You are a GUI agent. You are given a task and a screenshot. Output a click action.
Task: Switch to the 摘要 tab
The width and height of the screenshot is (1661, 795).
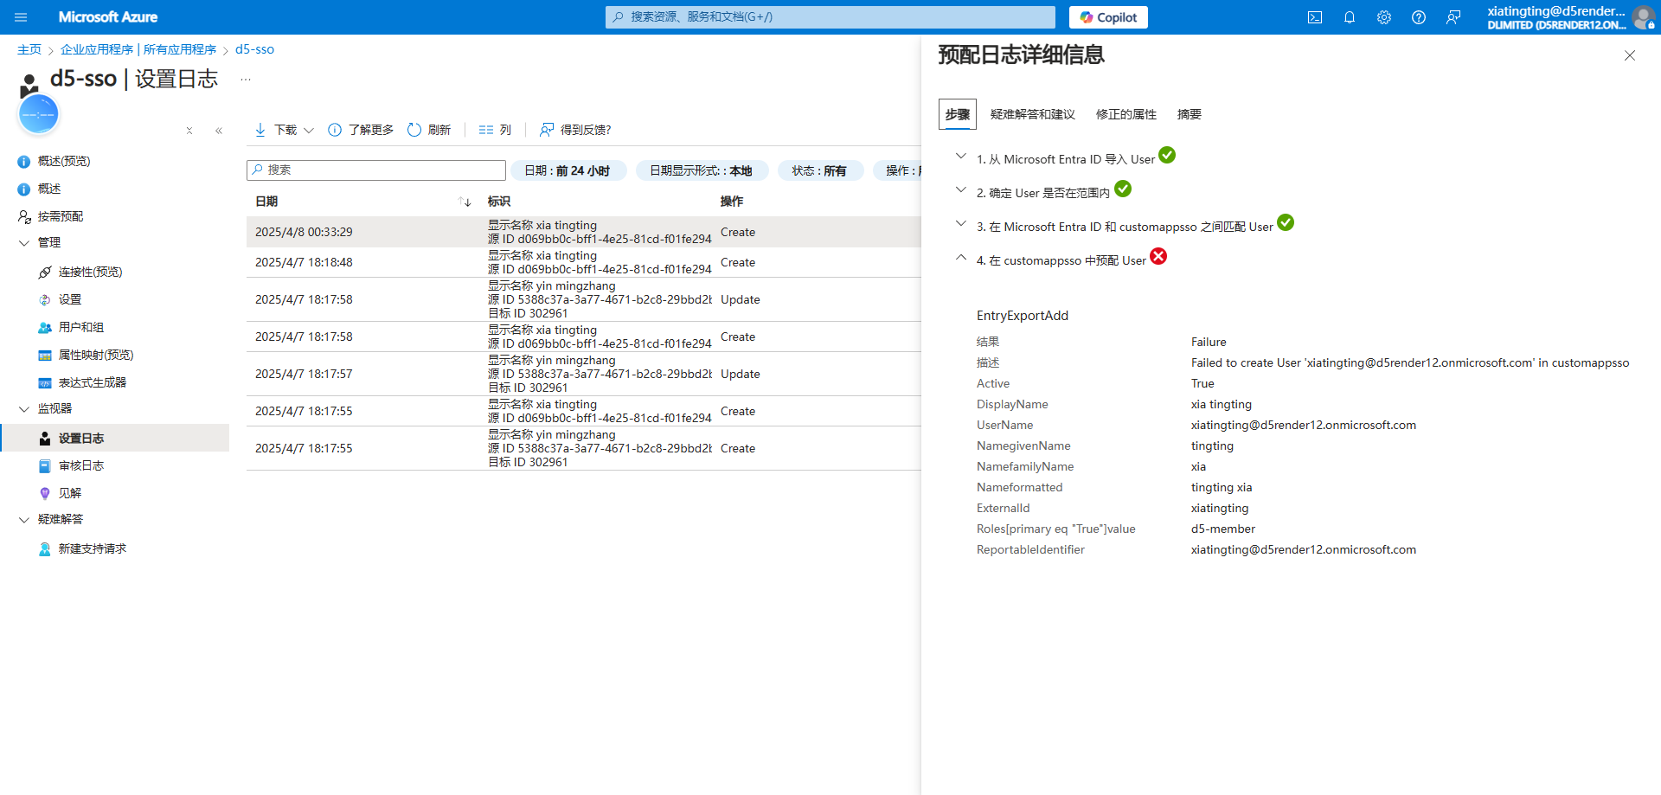pos(1190,114)
